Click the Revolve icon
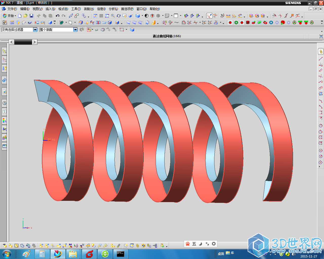 tap(18, 23)
